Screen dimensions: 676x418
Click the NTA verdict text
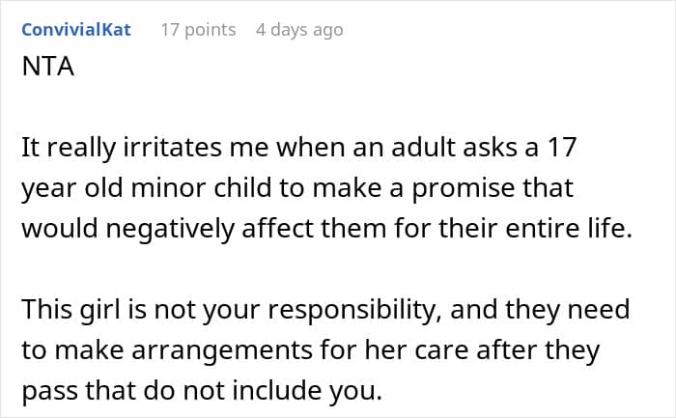tap(48, 67)
